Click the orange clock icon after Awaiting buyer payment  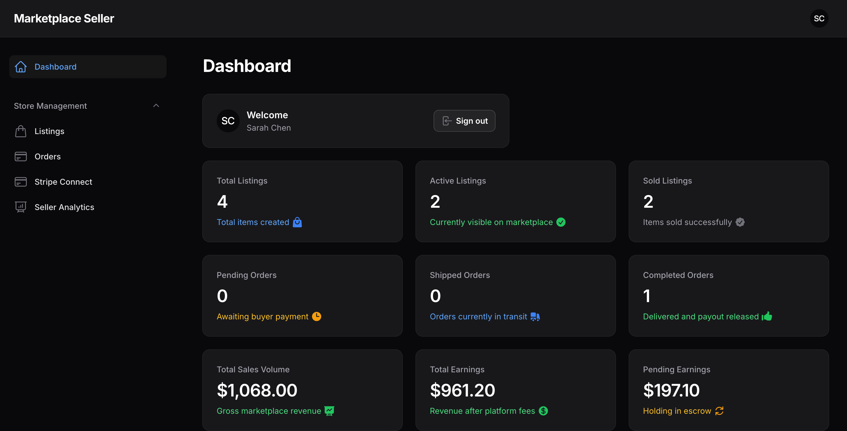click(317, 316)
